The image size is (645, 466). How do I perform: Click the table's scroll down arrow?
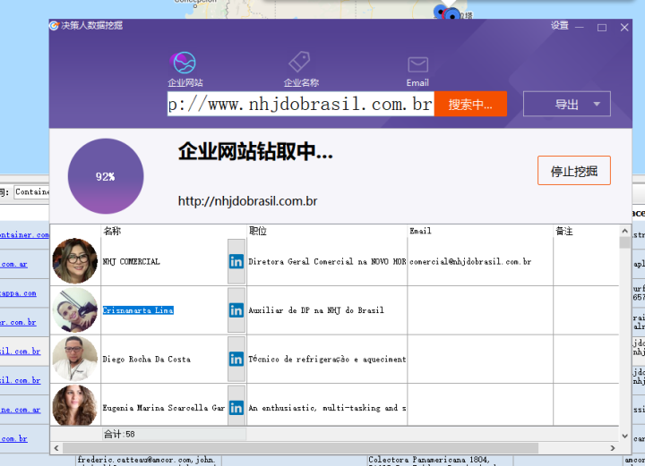click(624, 436)
